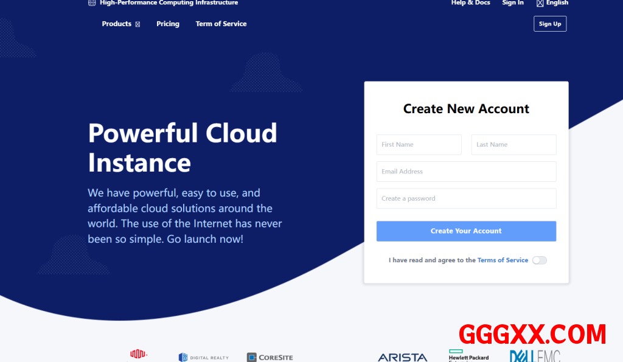Image resolution: width=623 pixels, height=362 pixels.
Task: Open the English language selector
Action: coord(557,3)
